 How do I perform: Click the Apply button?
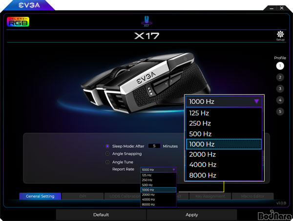[192, 215]
